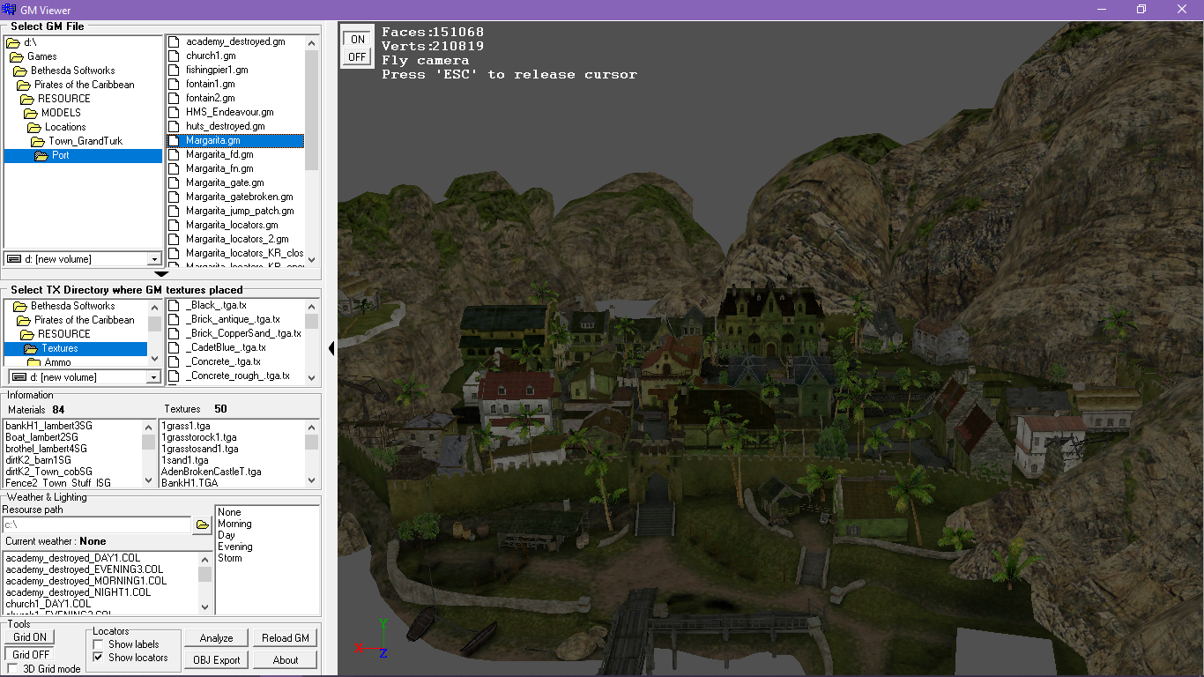The height and width of the screenshot is (677, 1204).
Task: Select the Storm weather option
Action: 230,558
